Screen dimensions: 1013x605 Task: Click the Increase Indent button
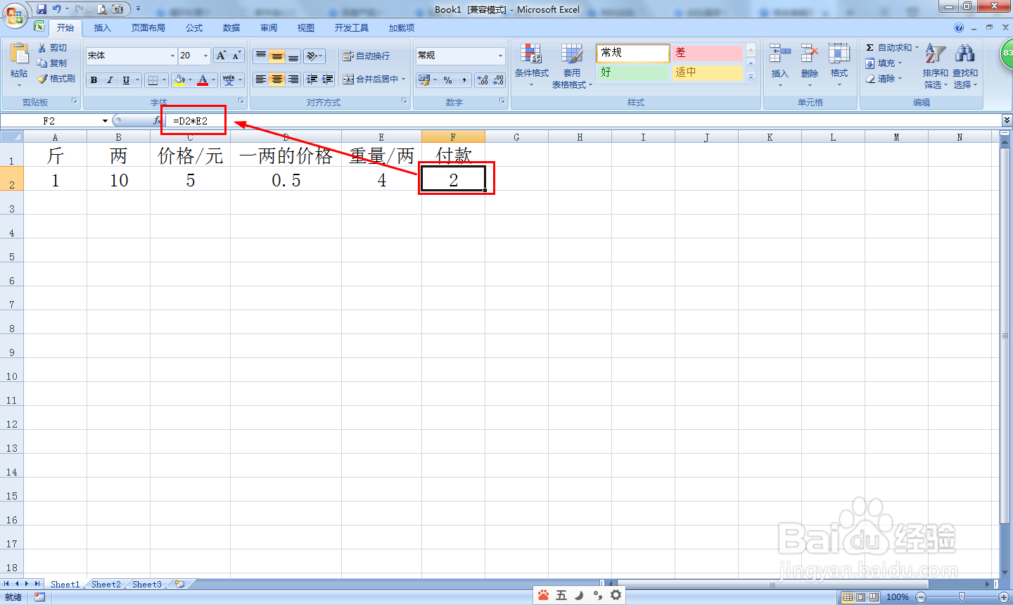pos(327,79)
